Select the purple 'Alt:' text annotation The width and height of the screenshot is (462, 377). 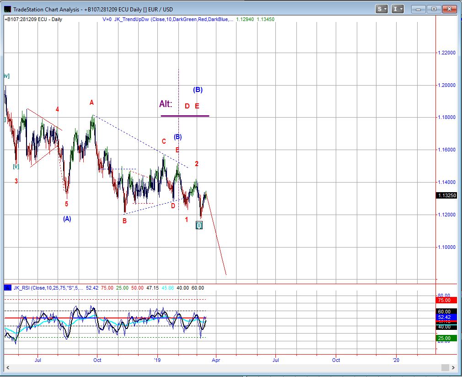[x=166, y=104]
